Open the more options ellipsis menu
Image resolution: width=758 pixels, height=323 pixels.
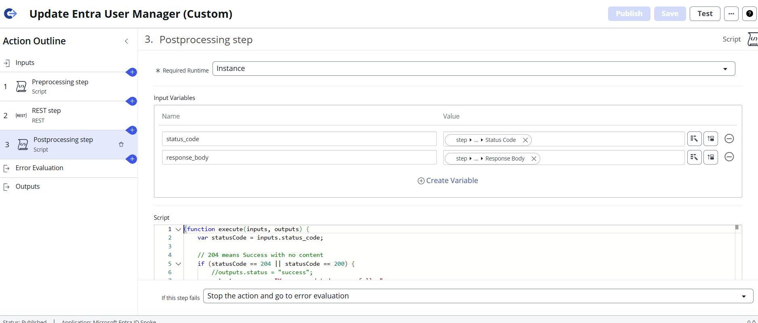click(731, 14)
